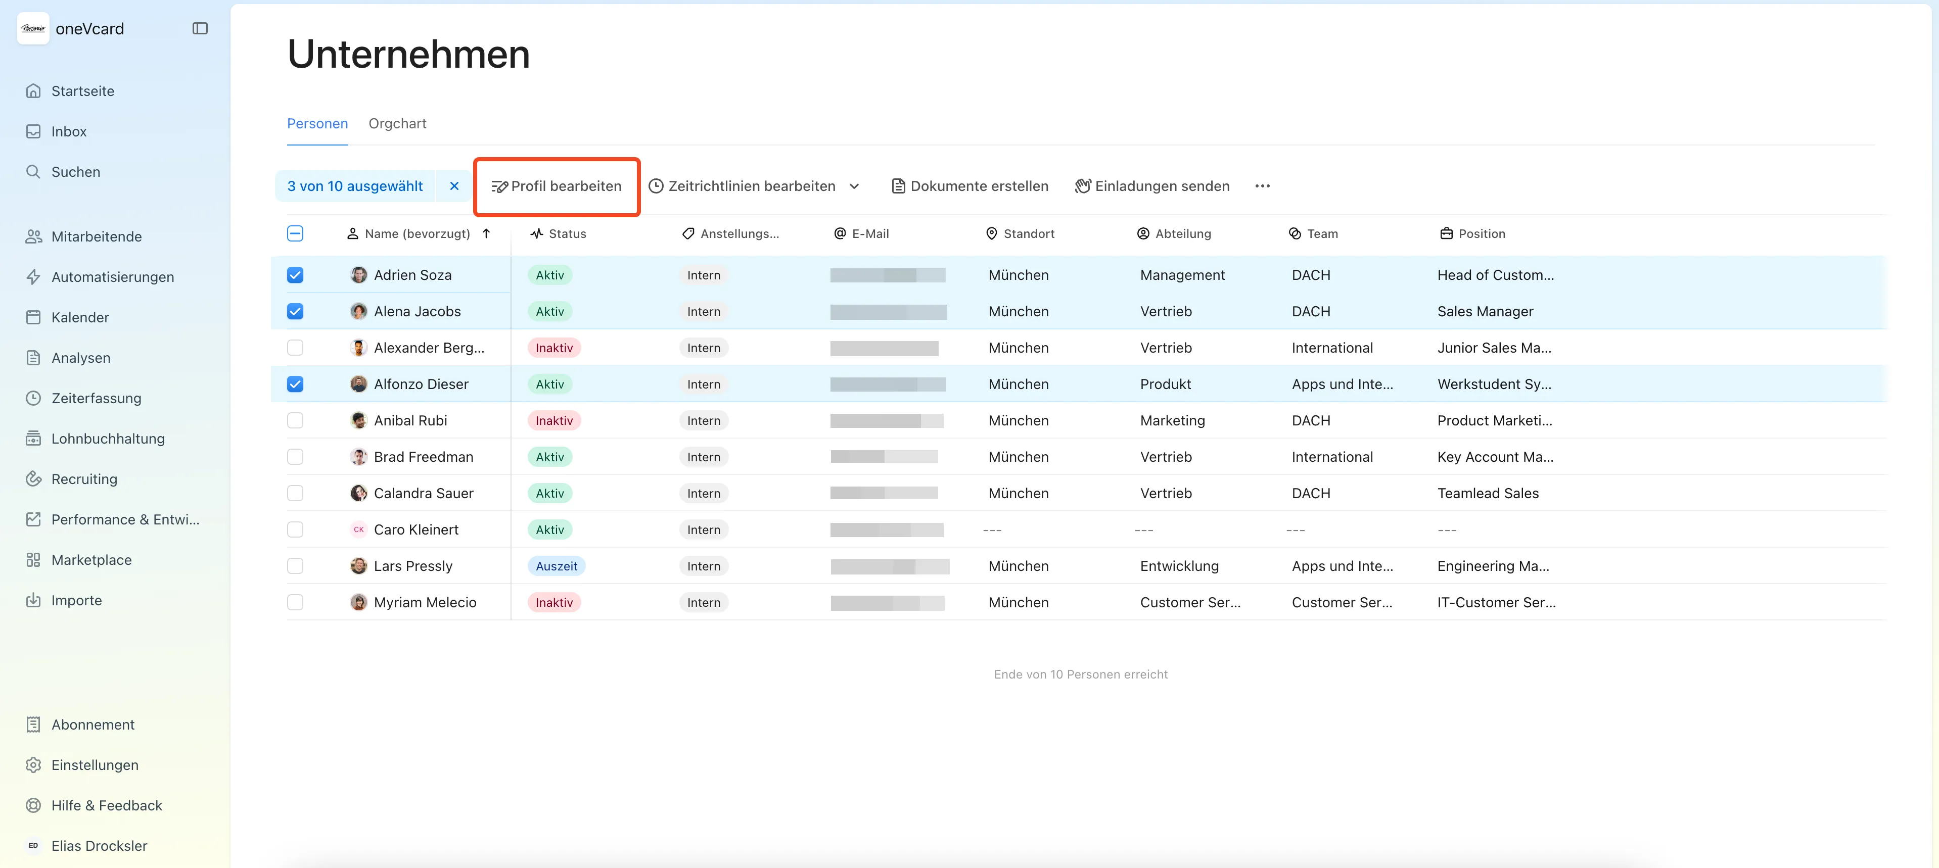Click the Sales Manager position cell
Screen dimensions: 1939x868
point(1485,311)
